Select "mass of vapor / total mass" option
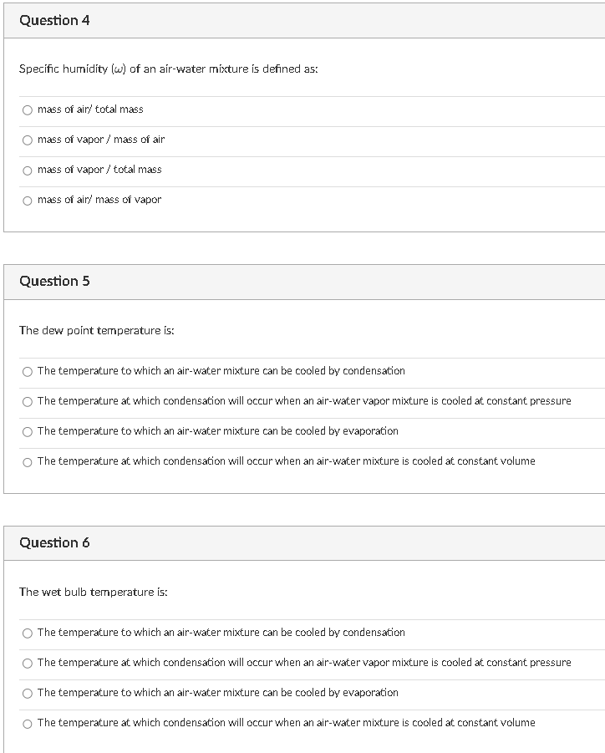Screen dimensions: 605x753 28,170
